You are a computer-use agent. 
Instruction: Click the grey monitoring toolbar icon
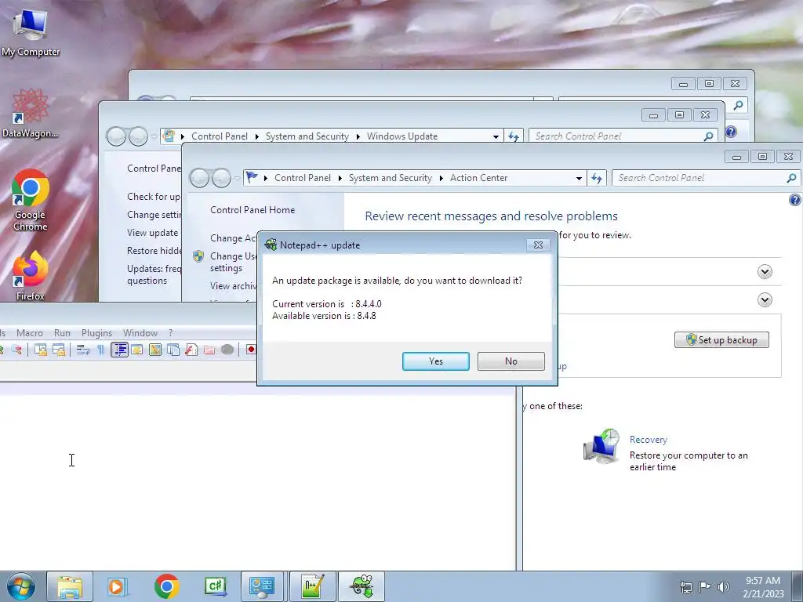coord(227,350)
